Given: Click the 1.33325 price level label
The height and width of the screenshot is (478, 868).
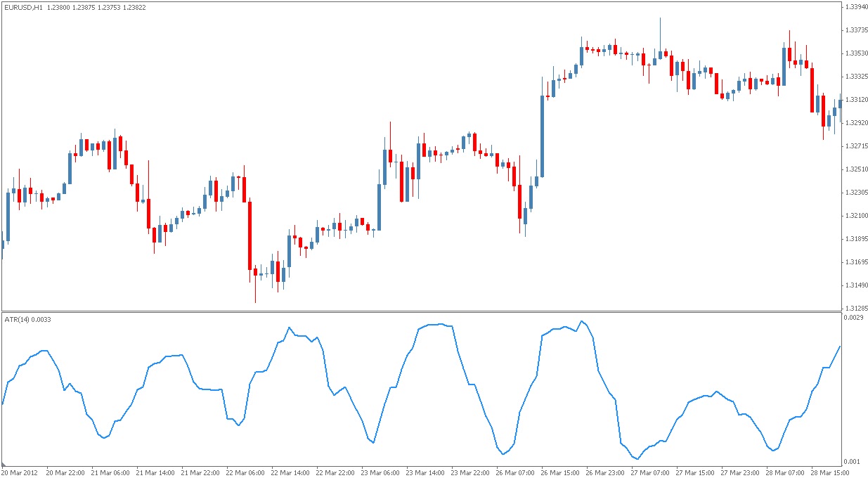Looking at the screenshot, I should (855, 77).
